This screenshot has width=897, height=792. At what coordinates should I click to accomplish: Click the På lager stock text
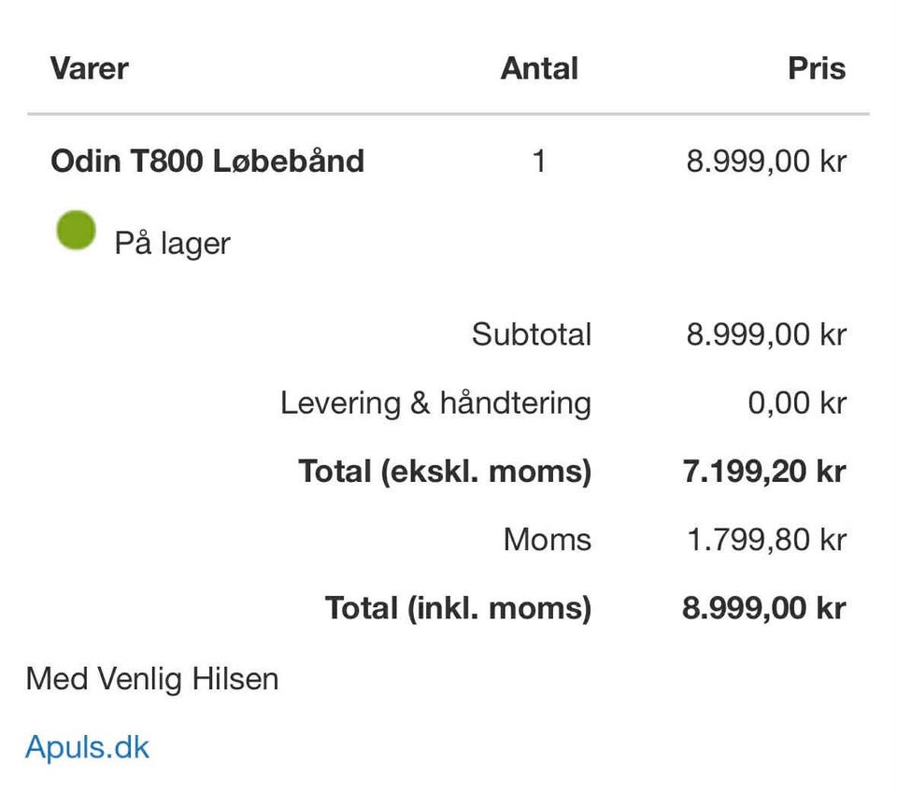point(172,244)
